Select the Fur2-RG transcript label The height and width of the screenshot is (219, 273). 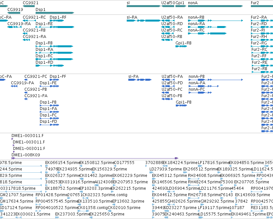point(259,43)
